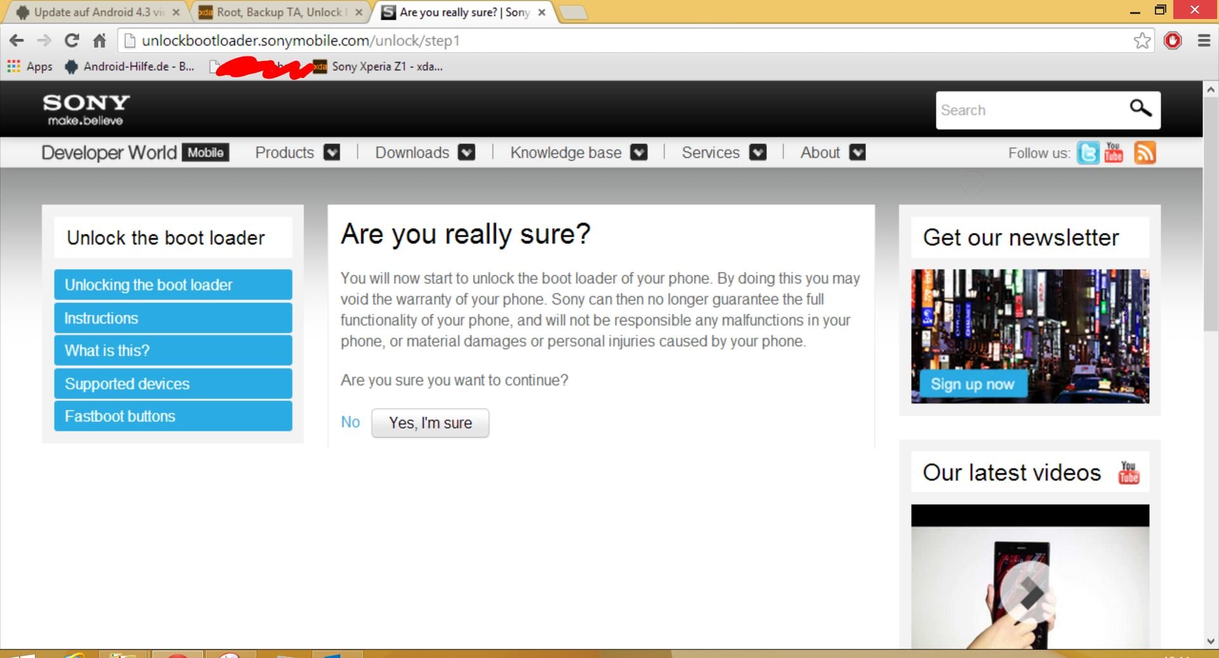Switch to the Update auf Android 4.3 tab
The image size is (1219, 658).
95,12
